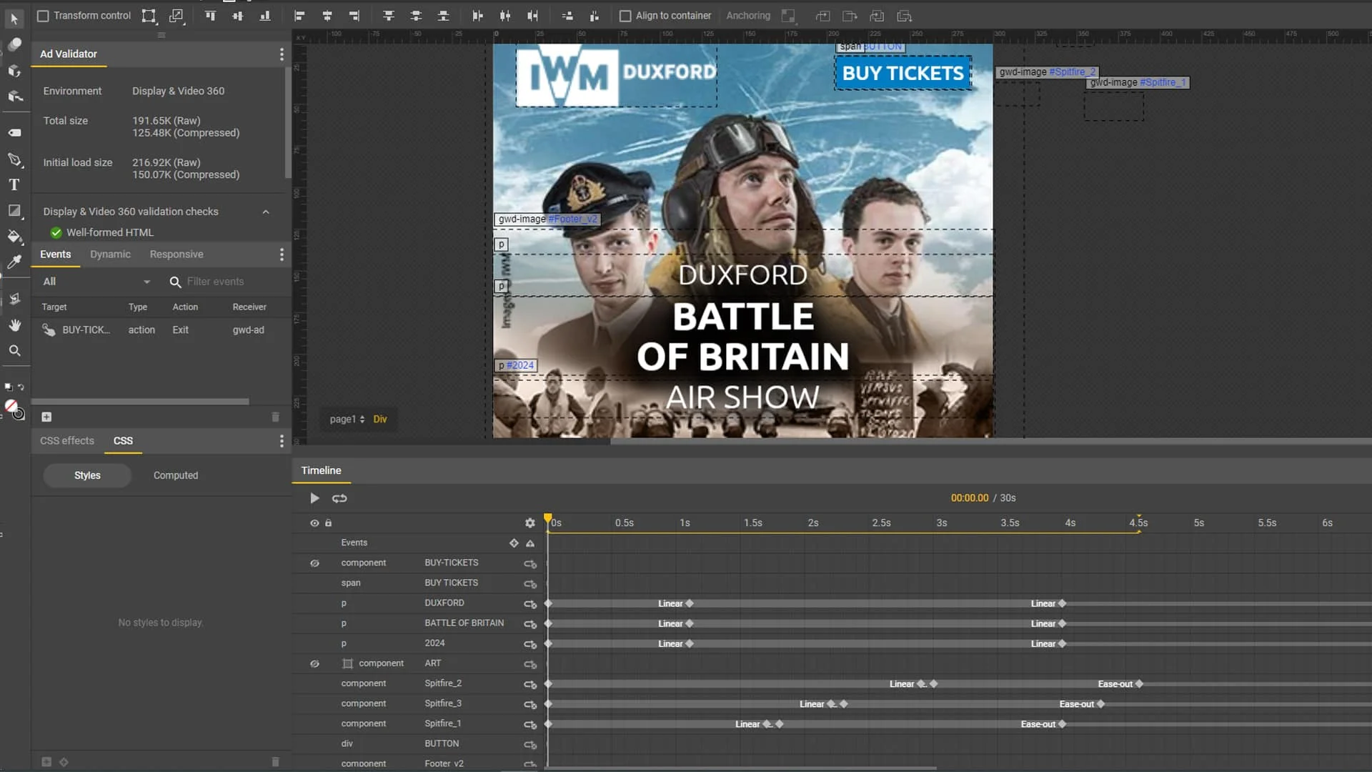1372x772 pixels.
Task: Toggle lock for all timeline layers
Action: point(329,523)
